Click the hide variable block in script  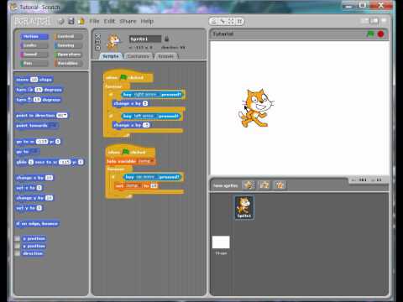[x=130, y=161]
